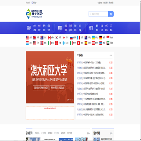This screenshot has height=141, width=141.
Task: Select the Denmark flag
Action: [x=56, y=43]
